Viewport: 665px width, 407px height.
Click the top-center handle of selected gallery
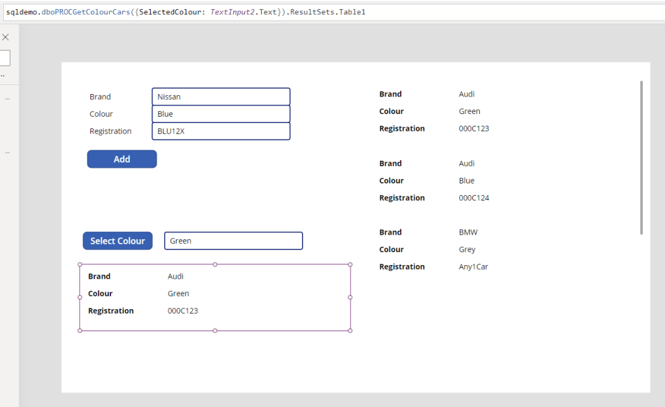(215, 264)
